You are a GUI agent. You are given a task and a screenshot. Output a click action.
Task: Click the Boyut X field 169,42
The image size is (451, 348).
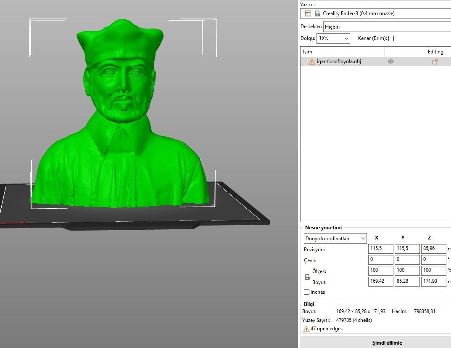click(380, 281)
